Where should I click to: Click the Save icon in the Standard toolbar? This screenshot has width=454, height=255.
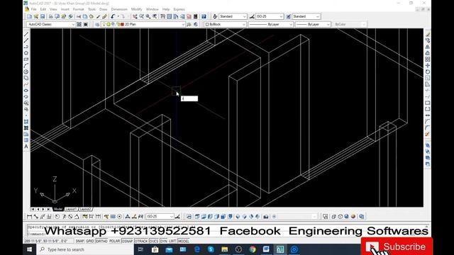coord(43,16)
